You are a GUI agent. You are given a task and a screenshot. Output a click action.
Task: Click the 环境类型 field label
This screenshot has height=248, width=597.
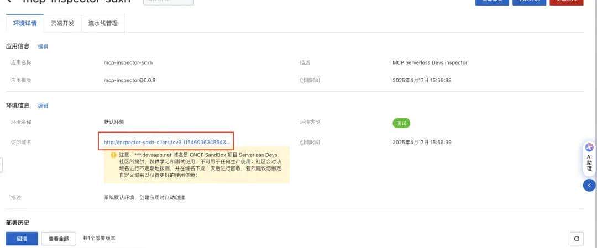pos(310,122)
